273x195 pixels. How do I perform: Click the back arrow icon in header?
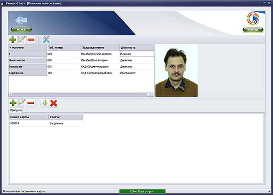21,20
